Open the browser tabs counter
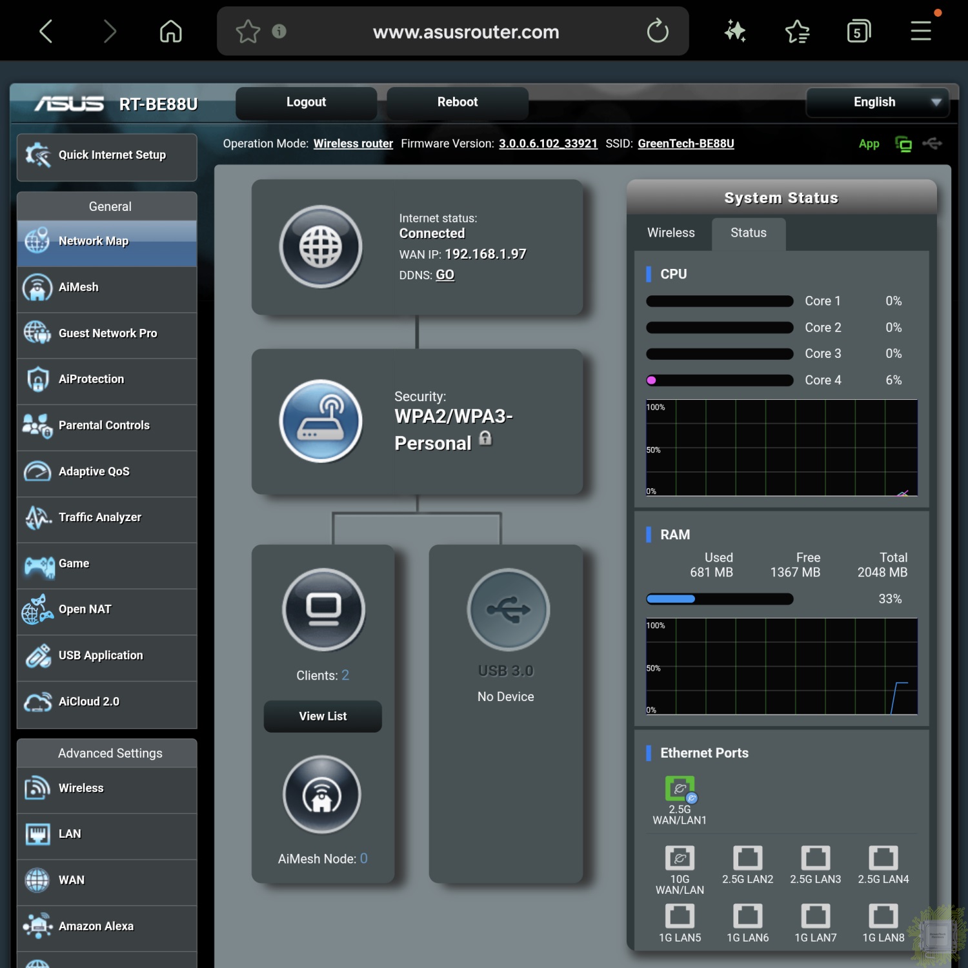This screenshot has height=968, width=968. click(x=858, y=31)
